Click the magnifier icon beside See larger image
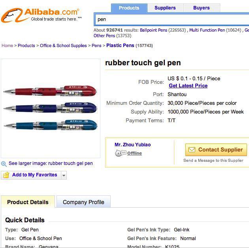 4,164
